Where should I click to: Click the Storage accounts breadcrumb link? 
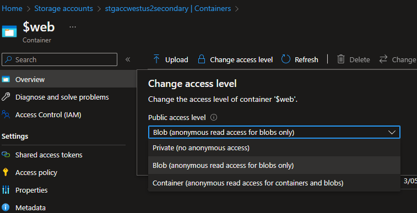coord(63,8)
